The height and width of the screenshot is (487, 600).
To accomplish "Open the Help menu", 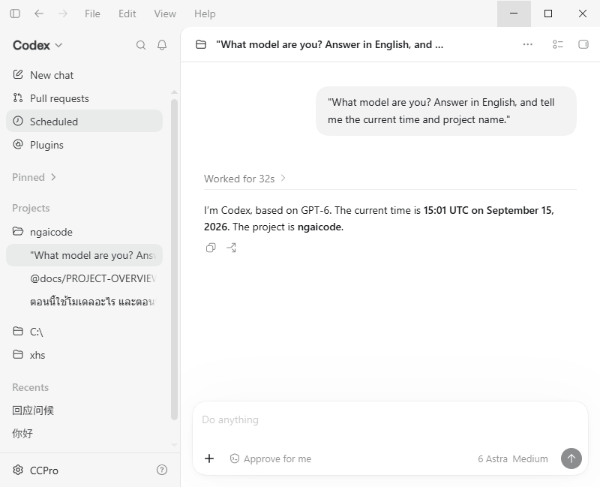I will [205, 14].
